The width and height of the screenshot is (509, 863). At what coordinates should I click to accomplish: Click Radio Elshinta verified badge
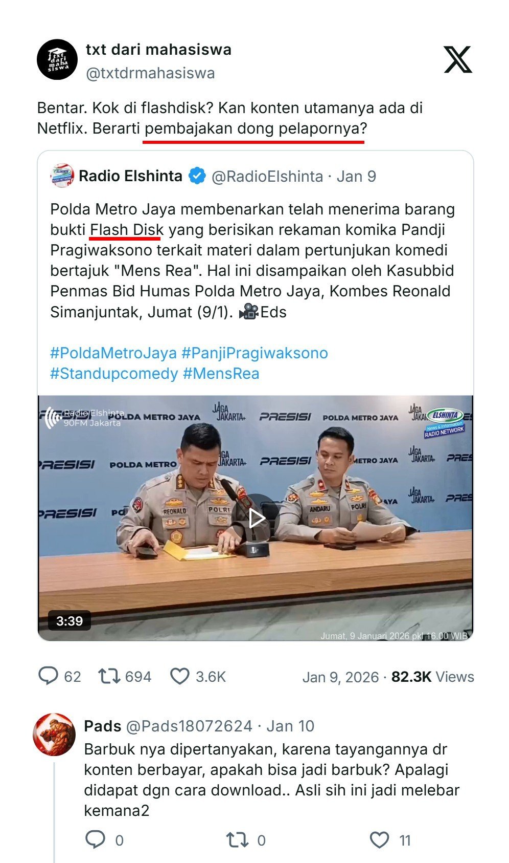(x=197, y=176)
